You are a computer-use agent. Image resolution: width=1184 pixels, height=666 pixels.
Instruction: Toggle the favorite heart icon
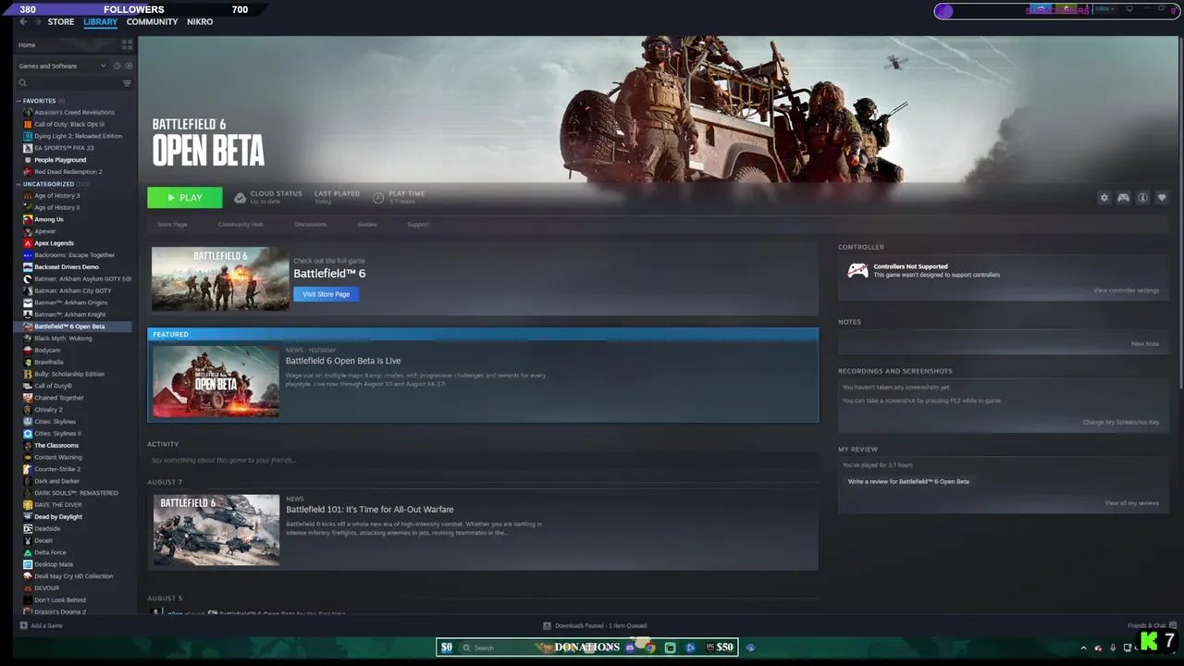click(x=1162, y=198)
